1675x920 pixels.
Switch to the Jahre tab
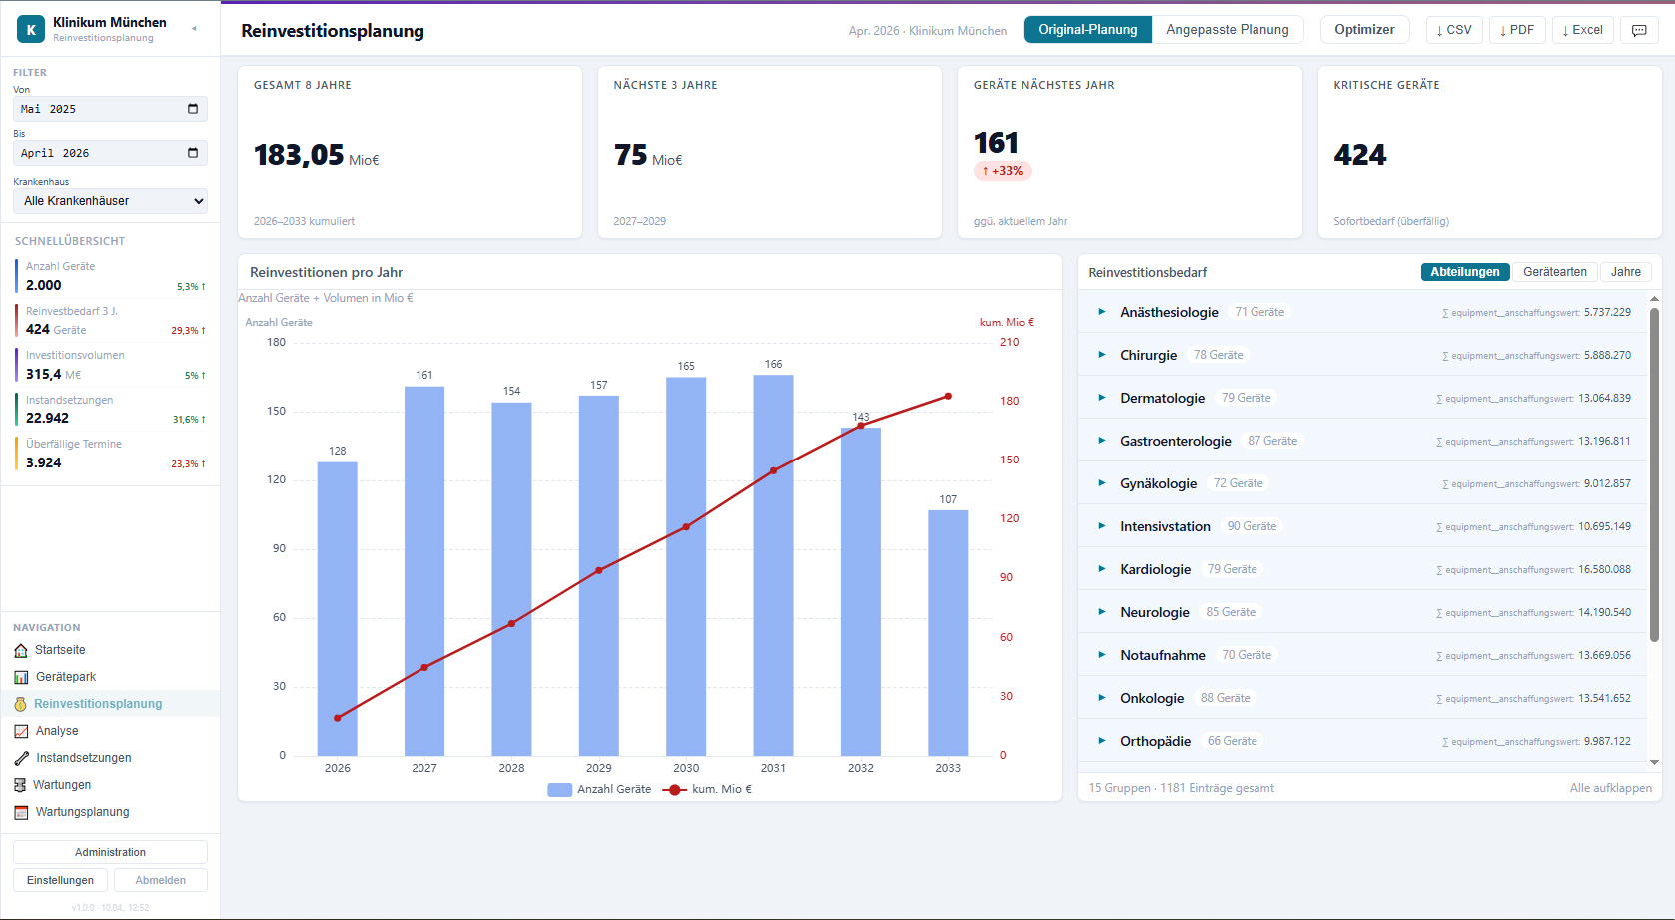pos(1625,272)
